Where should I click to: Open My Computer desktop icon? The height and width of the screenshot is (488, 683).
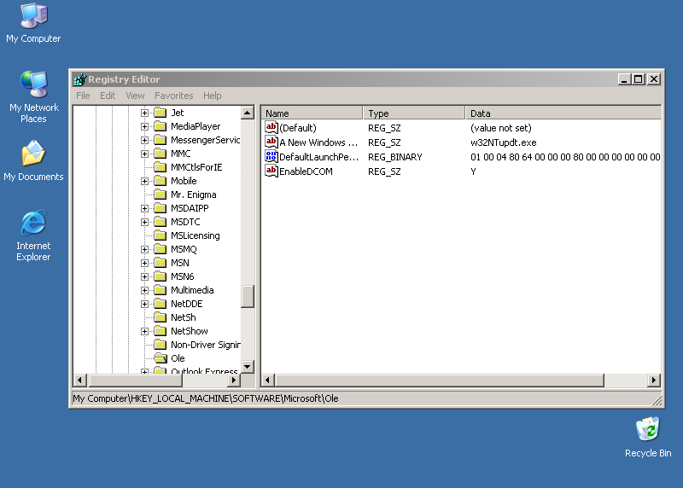[x=33, y=23]
